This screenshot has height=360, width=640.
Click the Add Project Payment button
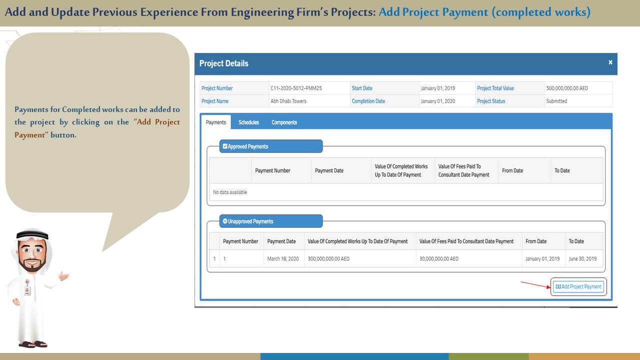coord(578,286)
